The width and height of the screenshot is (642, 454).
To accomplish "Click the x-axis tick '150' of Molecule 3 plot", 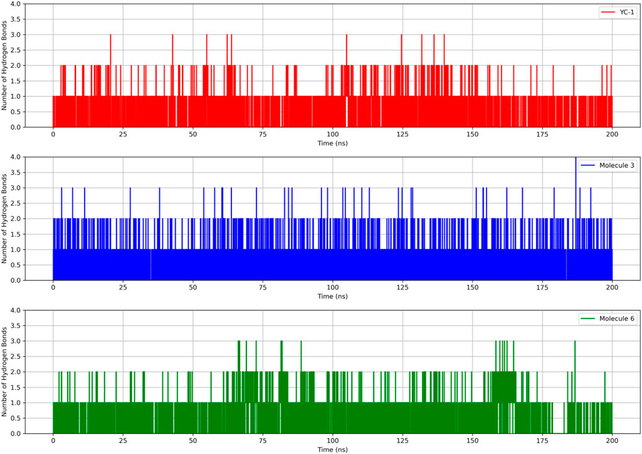I will [x=473, y=287].
